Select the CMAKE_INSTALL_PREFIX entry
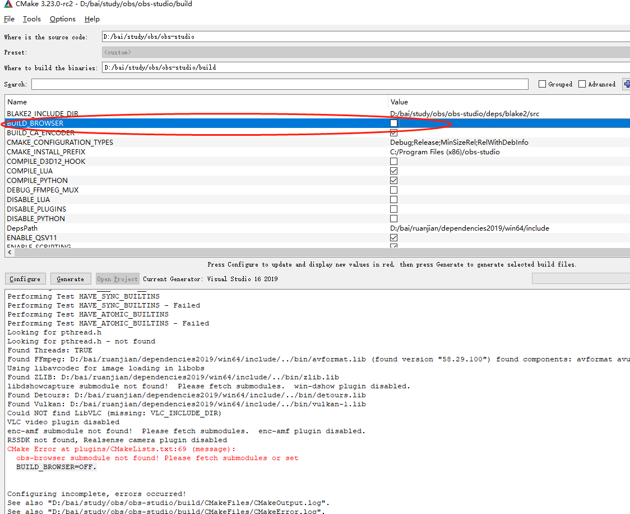This screenshot has width=630, height=514. (x=46, y=152)
